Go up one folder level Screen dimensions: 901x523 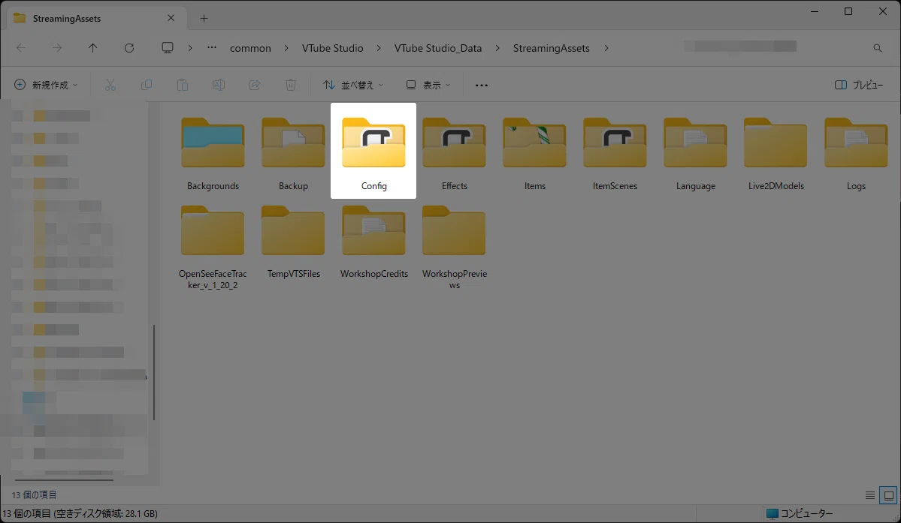pos(92,48)
